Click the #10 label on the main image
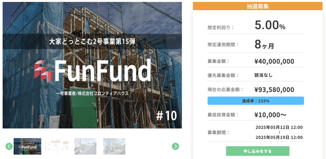Screen dimensions: 326x159 (x=166, y=116)
